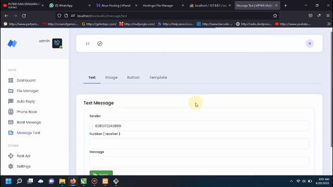Click the blue app logo
The height and width of the screenshot is (187, 333).
[x=12, y=43]
